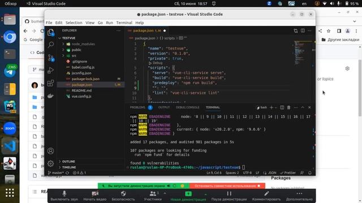Open babel.config.js in the explorer

[x=83, y=67]
